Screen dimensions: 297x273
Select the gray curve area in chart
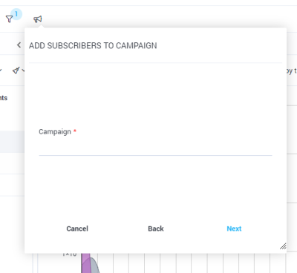(94, 266)
